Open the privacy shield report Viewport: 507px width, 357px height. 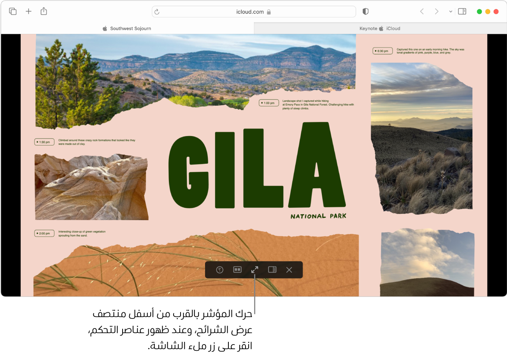pos(365,12)
